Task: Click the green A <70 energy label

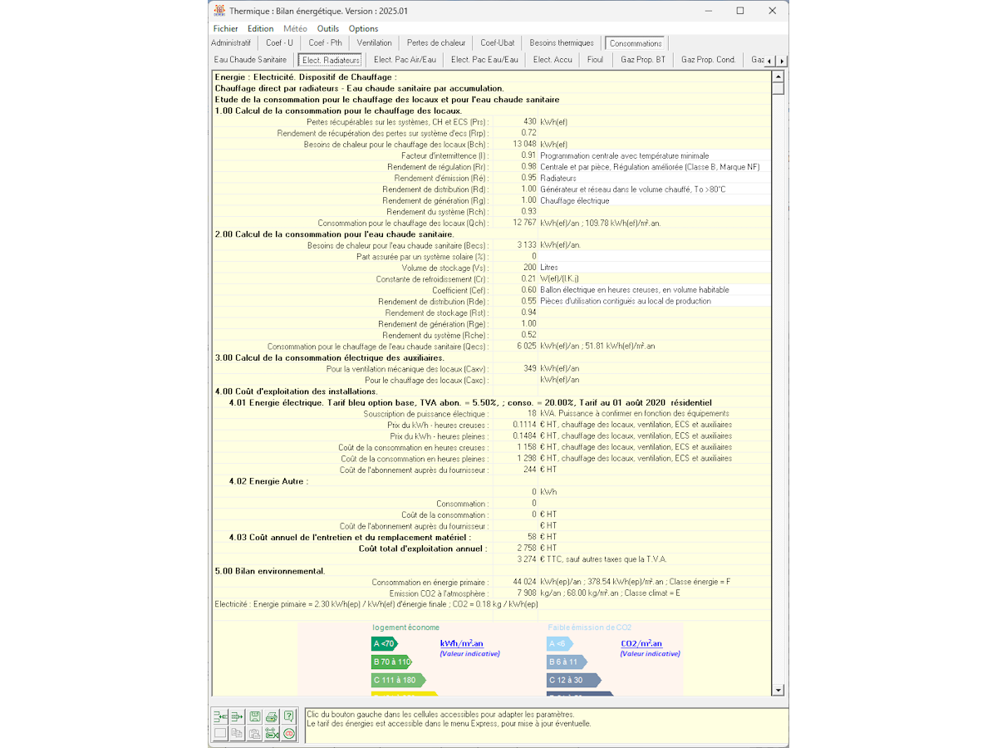Action: (x=384, y=643)
